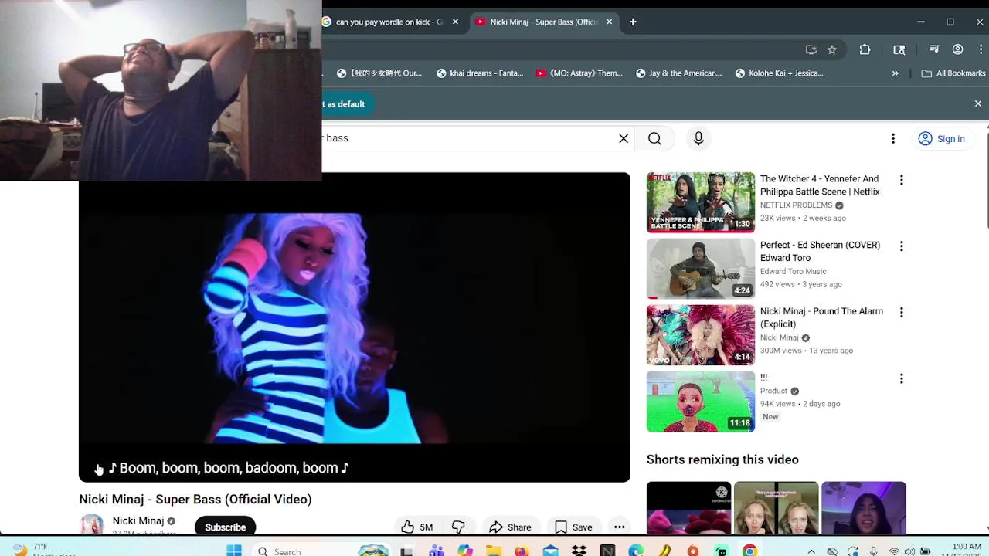Close the Nicki Minaj Super Bass tab
The width and height of the screenshot is (989, 556).
[609, 22]
